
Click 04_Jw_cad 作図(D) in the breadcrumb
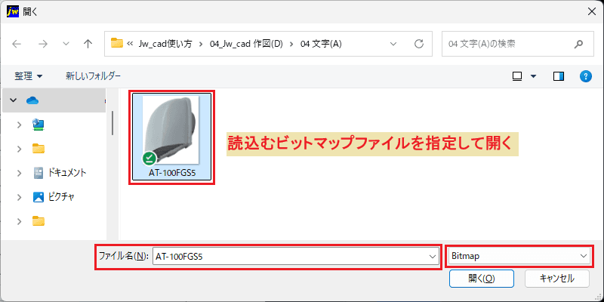[x=246, y=44]
